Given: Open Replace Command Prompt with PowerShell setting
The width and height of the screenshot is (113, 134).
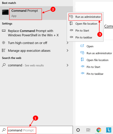Looking at the screenshot, I should [x=33, y=33].
